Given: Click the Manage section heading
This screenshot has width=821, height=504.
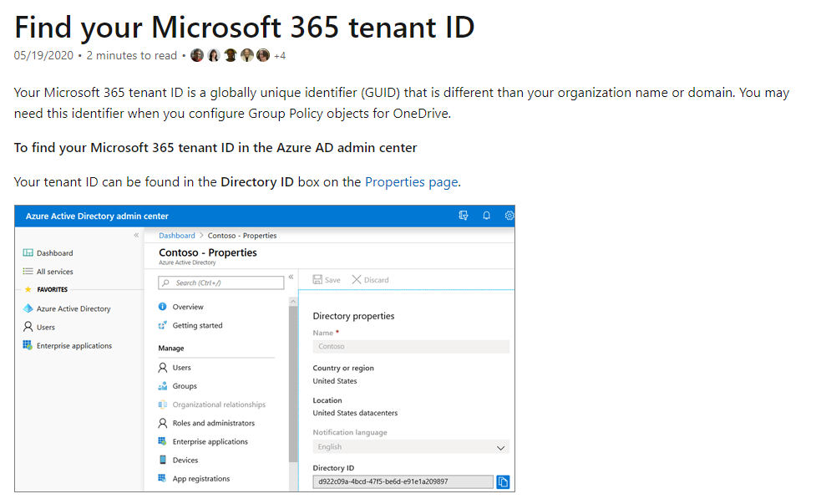Looking at the screenshot, I should pyautogui.click(x=171, y=349).
